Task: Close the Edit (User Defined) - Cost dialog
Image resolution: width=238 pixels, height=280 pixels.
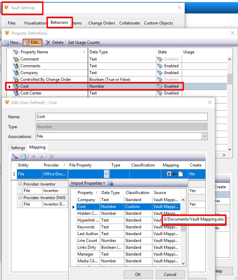Action: coord(210,102)
